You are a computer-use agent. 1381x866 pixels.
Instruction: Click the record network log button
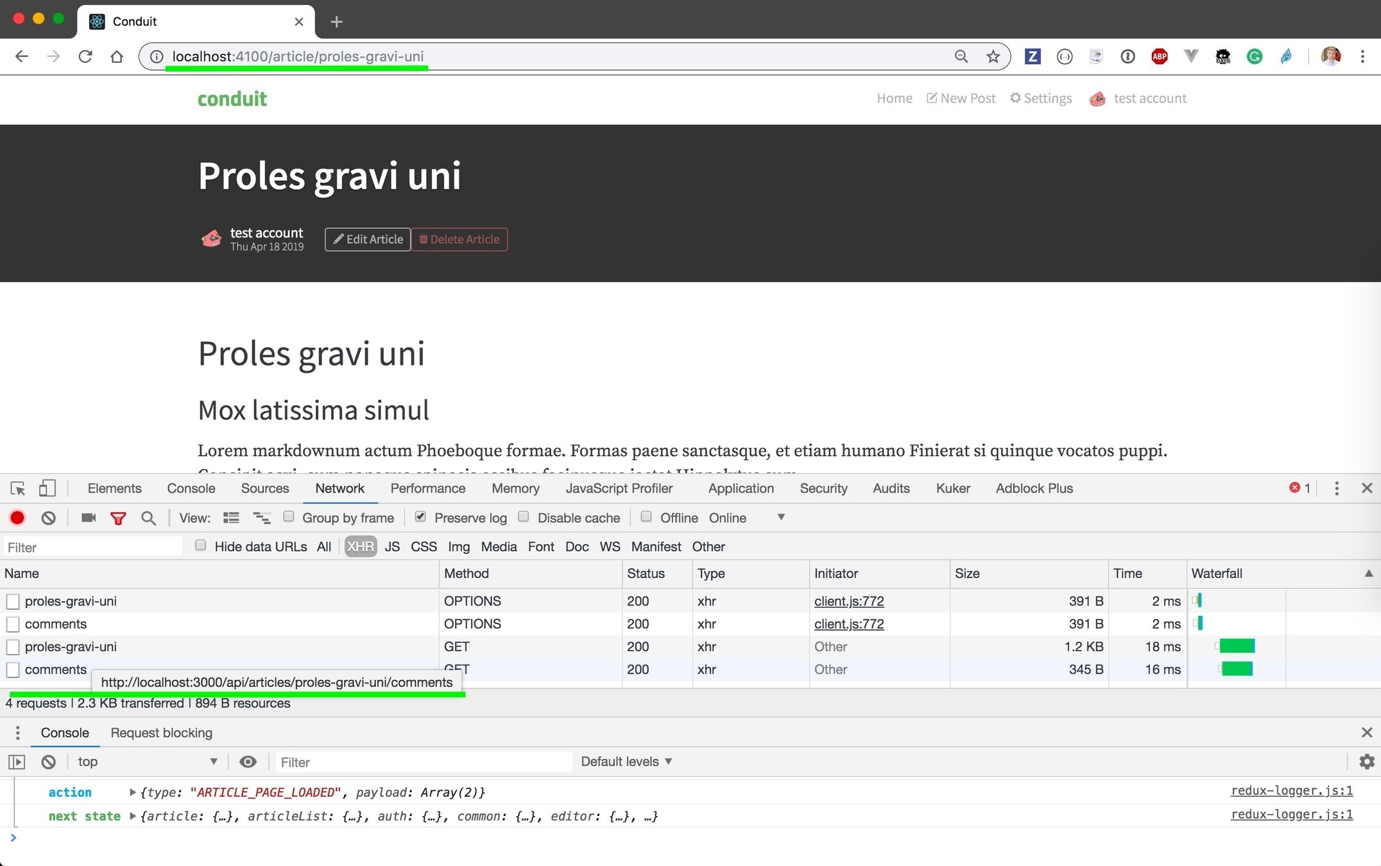click(x=17, y=518)
